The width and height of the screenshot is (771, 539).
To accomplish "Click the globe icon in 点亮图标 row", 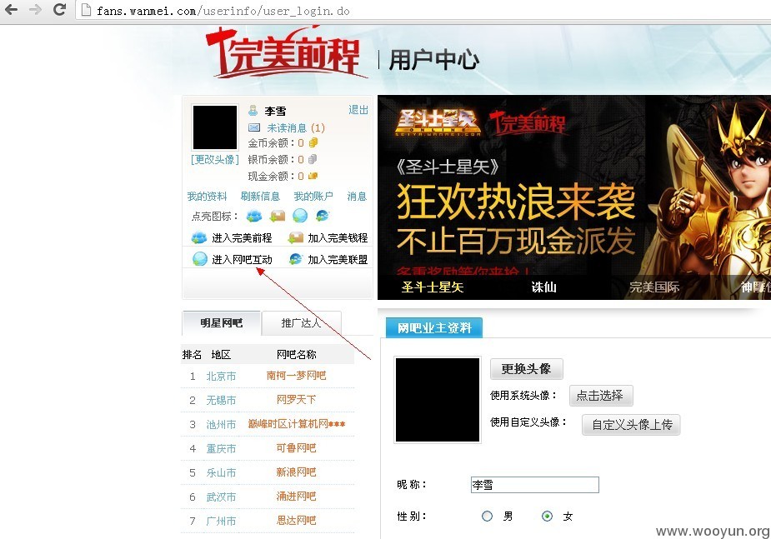I will coord(300,216).
